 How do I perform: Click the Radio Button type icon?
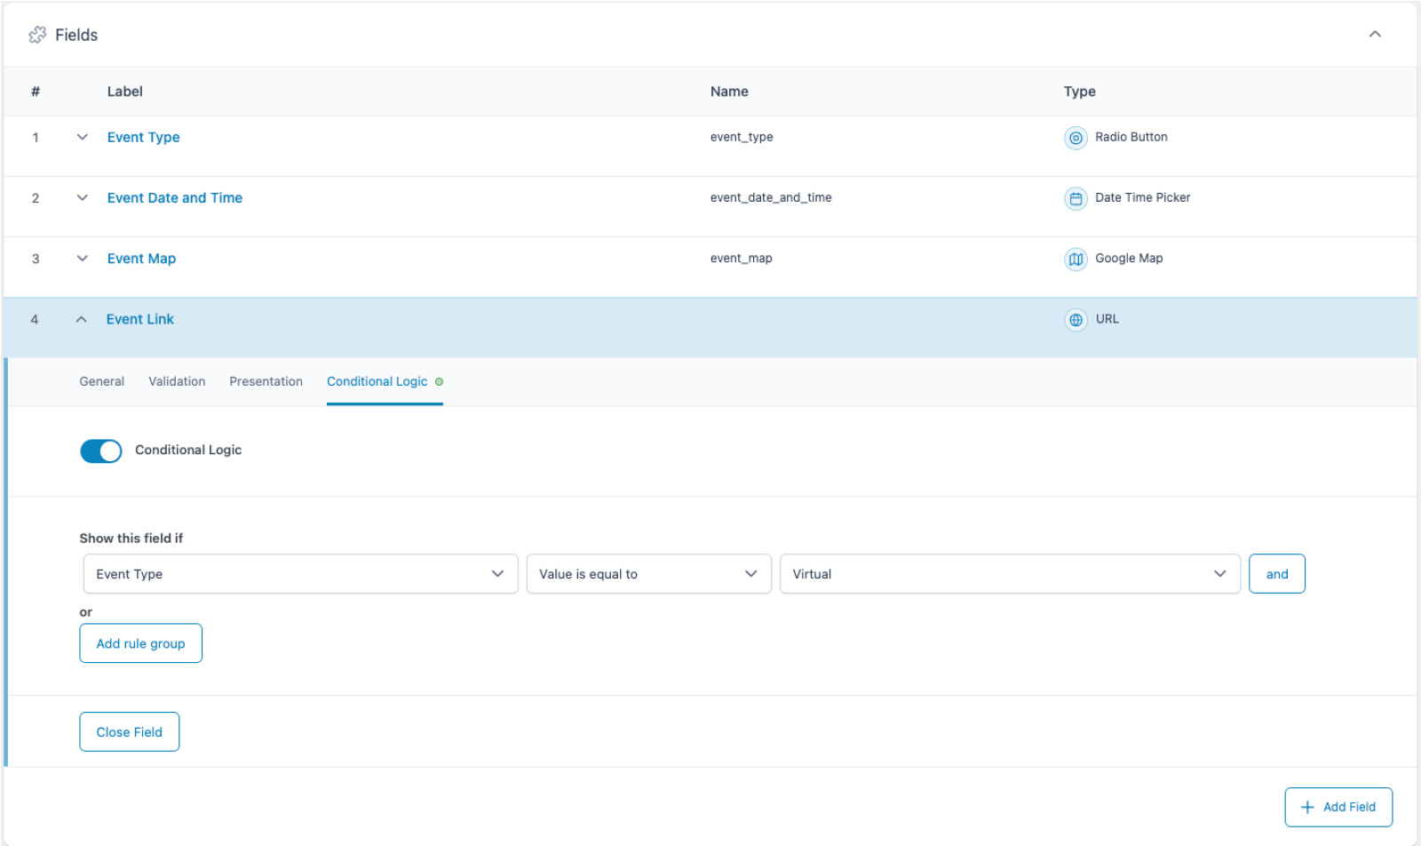[1076, 138]
